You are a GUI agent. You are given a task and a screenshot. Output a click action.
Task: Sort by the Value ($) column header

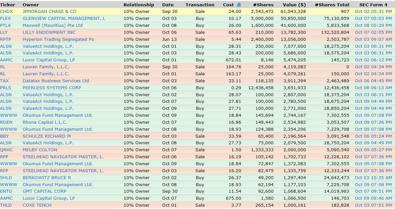(294, 5)
